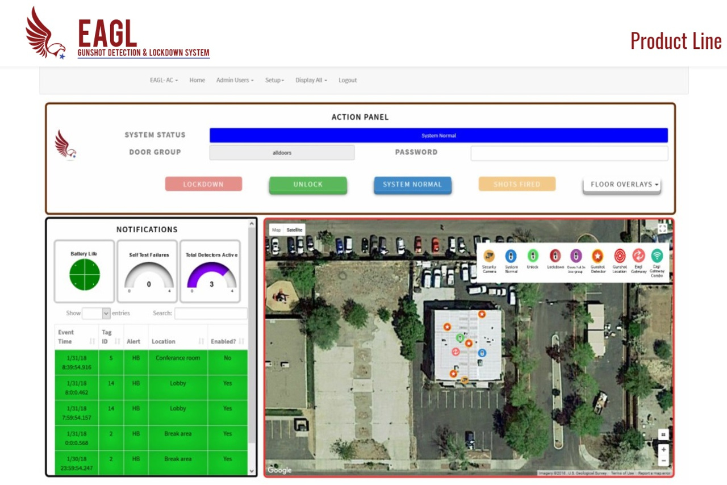Click the Security Camera legend icon
The height and width of the screenshot is (485, 727).
489,256
